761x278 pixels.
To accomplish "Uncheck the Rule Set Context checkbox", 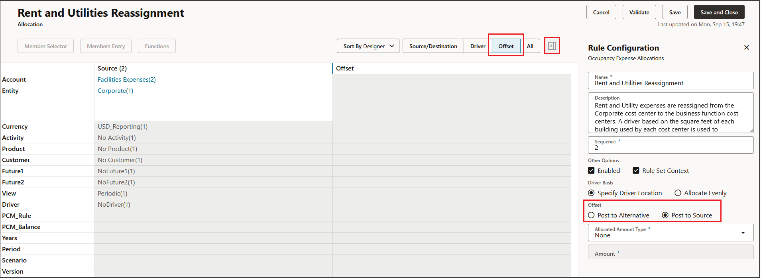I will tap(636, 170).
